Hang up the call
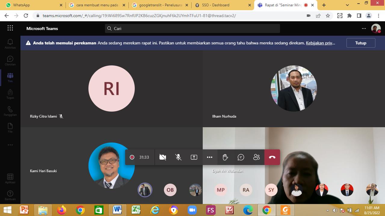This screenshot has height=216, width=385. 272,157
